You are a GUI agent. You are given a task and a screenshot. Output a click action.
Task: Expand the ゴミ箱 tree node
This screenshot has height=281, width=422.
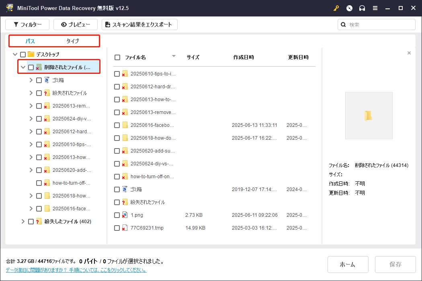pos(31,80)
